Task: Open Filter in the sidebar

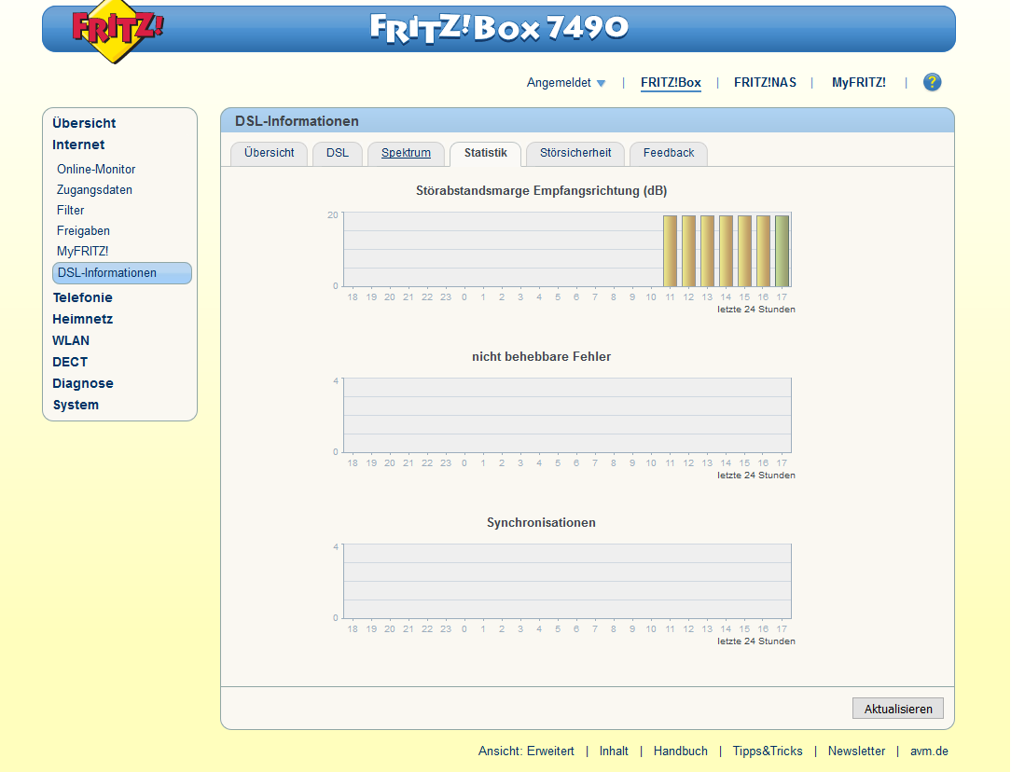Action: coord(70,211)
